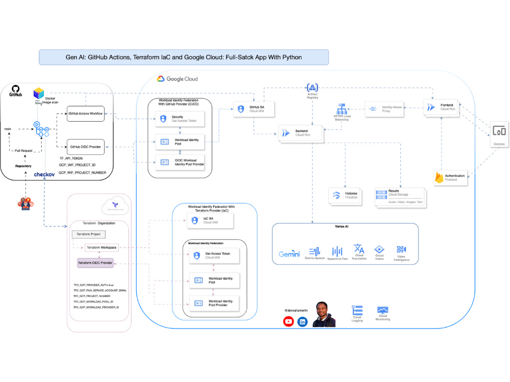Click the Results Cloud Storage icon
The width and height of the screenshot is (510, 382).
tap(381, 195)
